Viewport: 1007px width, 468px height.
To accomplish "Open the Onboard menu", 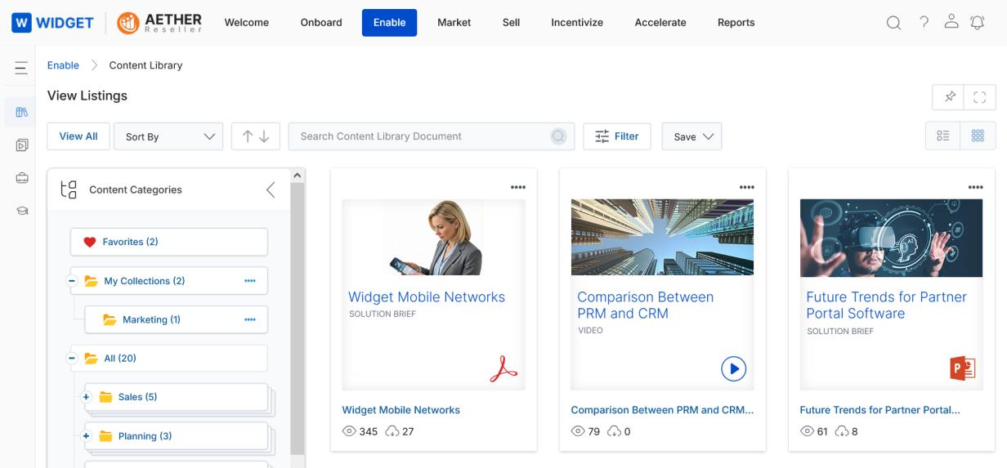I will click(321, 23).
